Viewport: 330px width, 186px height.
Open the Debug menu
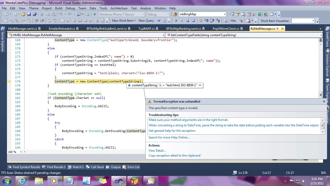pos(70,8)
